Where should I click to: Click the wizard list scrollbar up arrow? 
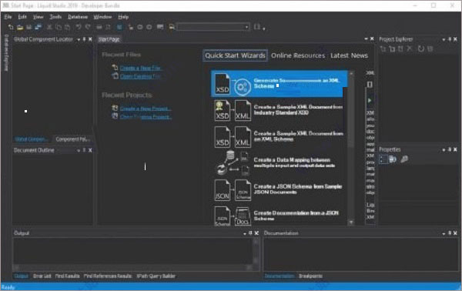coord(351,74)
